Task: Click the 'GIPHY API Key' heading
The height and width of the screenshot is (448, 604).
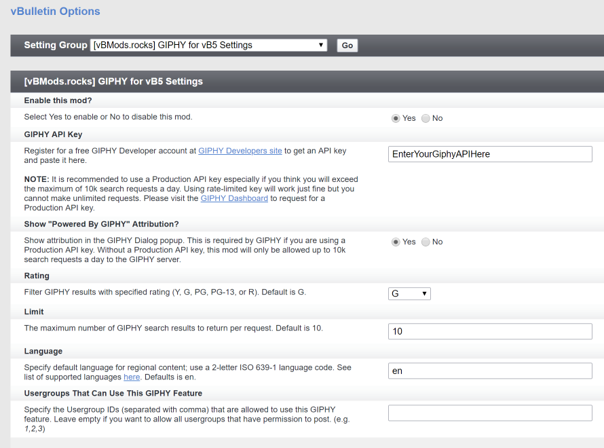Action: (53, 134)
